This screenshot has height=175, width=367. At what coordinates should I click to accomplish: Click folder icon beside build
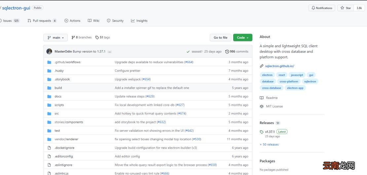49,88
